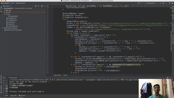Image resolution: width=174 pixels, height=98 pixels.
Task: Click the Experiment5 tab in Run panel
Action: tap(13, 78)
